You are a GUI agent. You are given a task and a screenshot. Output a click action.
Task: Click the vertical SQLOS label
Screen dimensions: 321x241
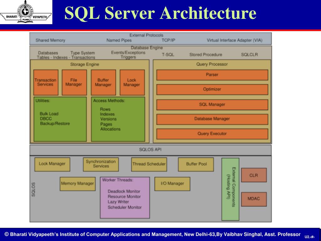[x=33, y=190]
